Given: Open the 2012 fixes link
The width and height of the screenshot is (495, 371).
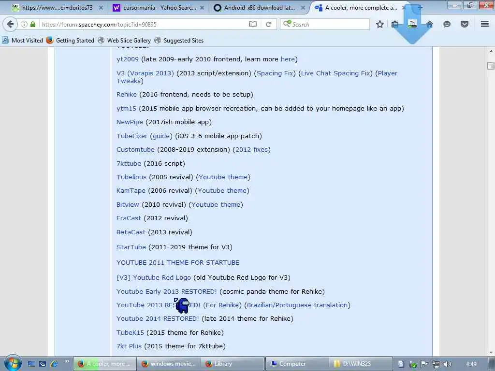Looking at the screenshot, I should pyautogui.click(x=251, y=150).
